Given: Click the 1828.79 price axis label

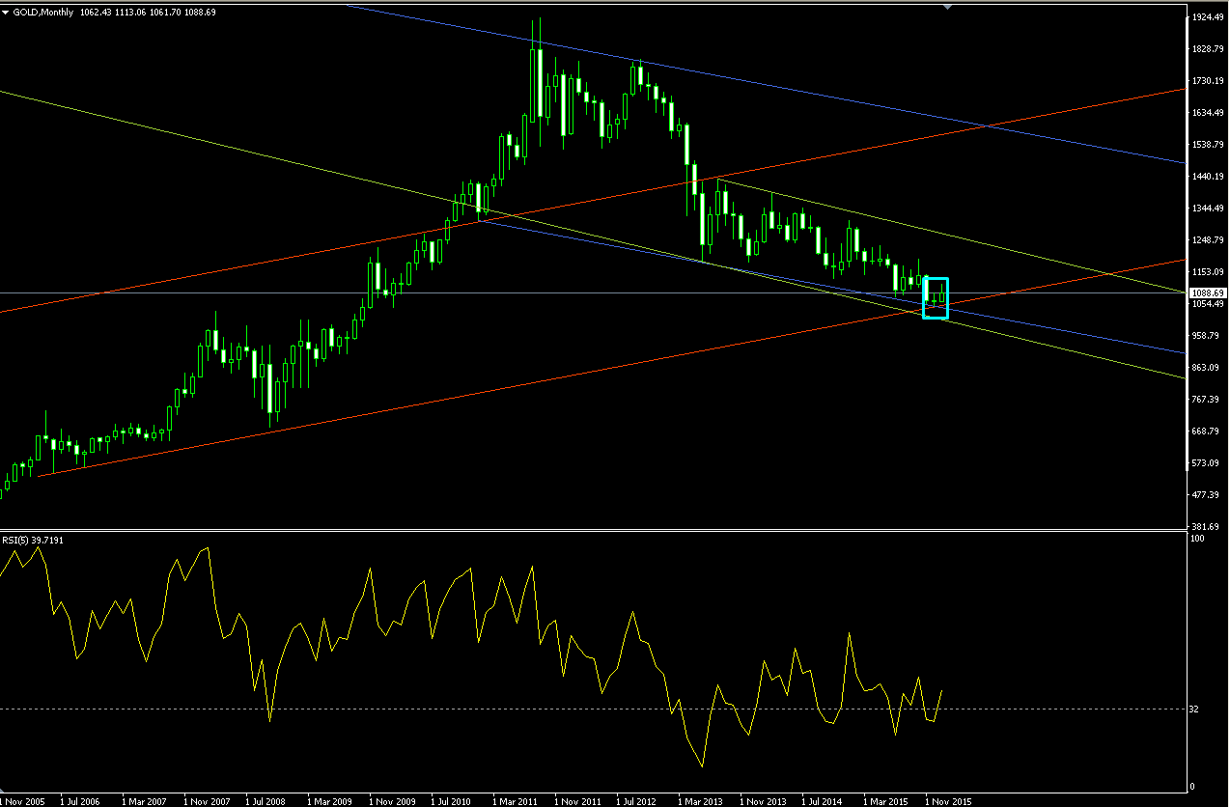Looking at the screenshot, I should 1209,49.
